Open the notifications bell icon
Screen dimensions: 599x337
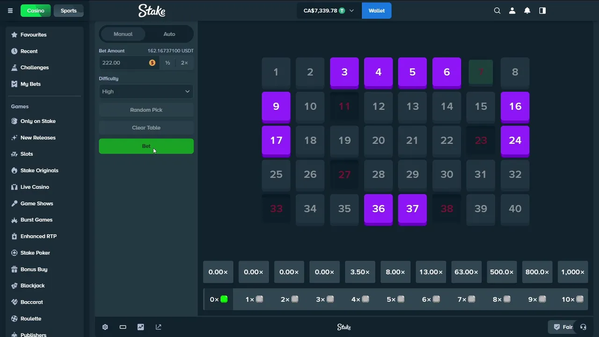[x=527, y=11]
